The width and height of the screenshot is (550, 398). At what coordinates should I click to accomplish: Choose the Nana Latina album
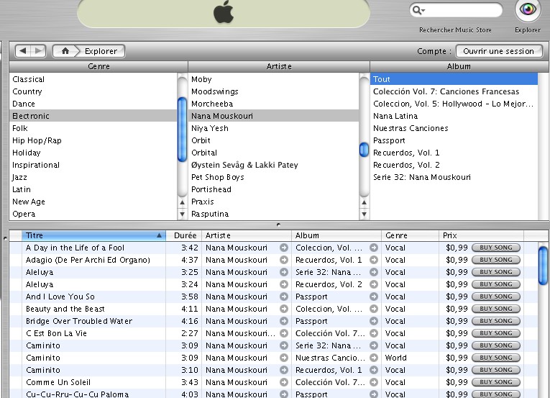[x=395, y=116]
